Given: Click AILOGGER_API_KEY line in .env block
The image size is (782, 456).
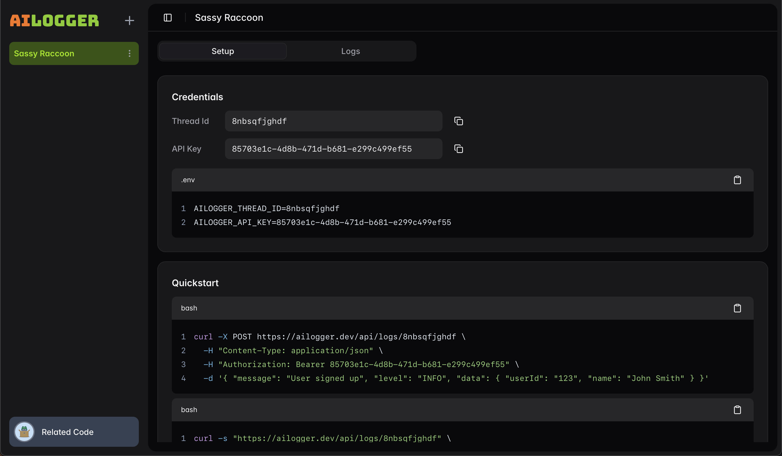Looking at the screenshot, I should [x=322, y=222].
